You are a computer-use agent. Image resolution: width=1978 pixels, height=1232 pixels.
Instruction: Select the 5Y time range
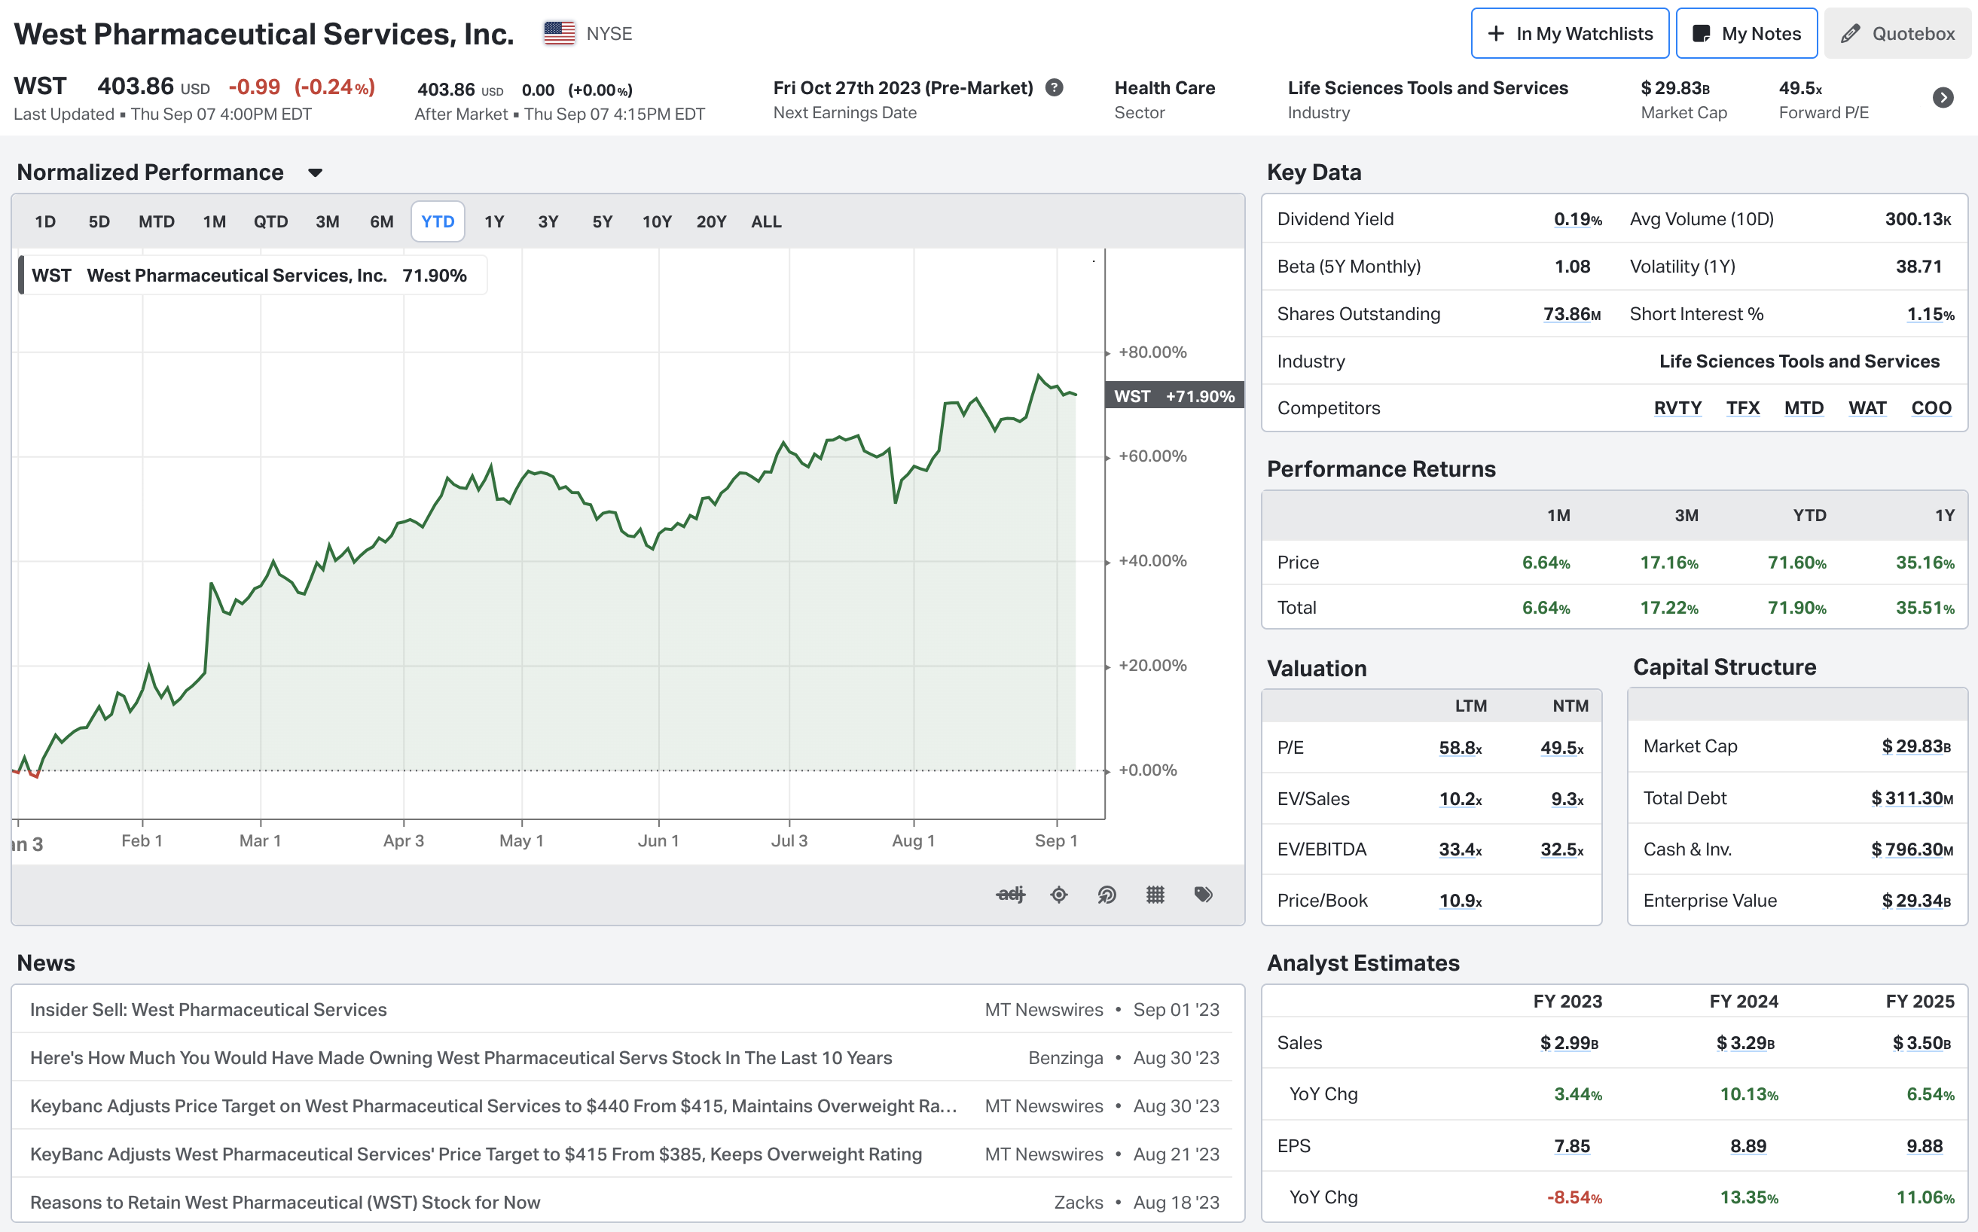(x=603, y=221)
